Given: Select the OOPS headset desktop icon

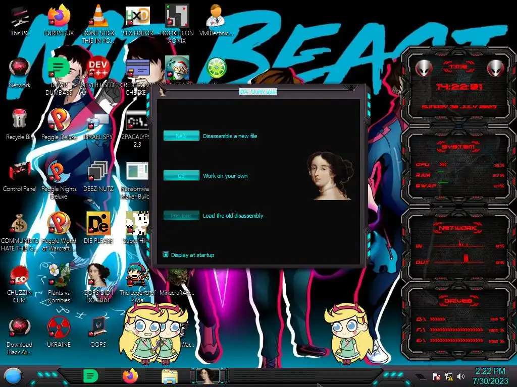Looking at the screenshot, I should point(98,333).
